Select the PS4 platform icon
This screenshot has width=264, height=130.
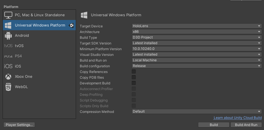tap(8, 56)
